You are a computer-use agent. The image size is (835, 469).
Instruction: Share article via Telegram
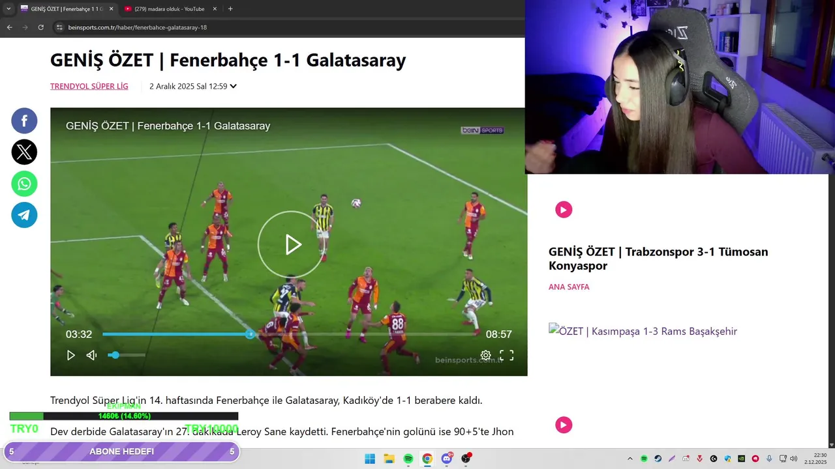point(24,215)
